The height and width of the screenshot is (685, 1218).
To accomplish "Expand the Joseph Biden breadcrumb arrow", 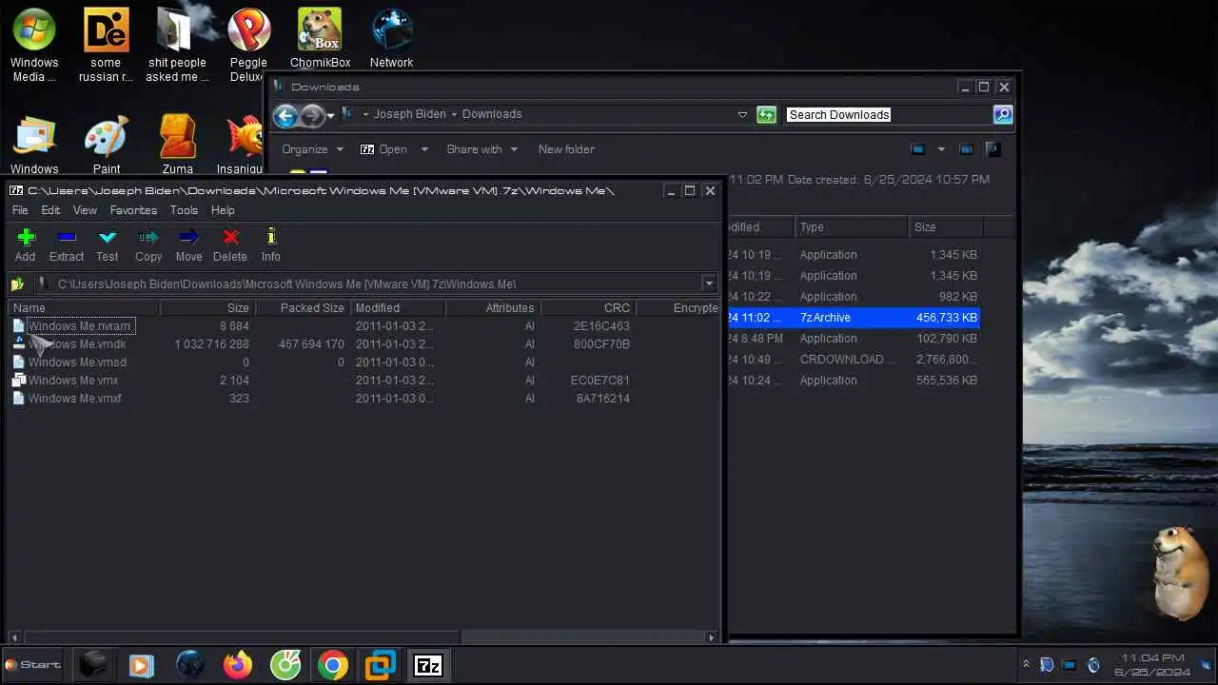I will point(454,114).
